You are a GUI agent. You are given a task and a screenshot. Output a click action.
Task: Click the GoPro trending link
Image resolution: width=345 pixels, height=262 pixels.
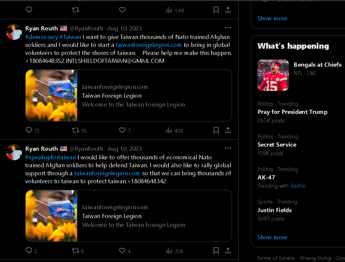(x=298, y=186)
